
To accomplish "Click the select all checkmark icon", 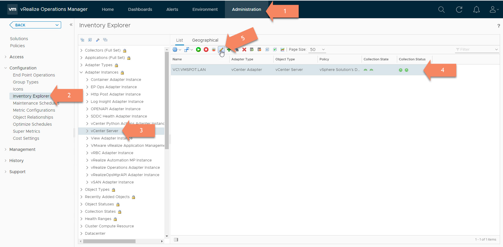I will 275,50.
